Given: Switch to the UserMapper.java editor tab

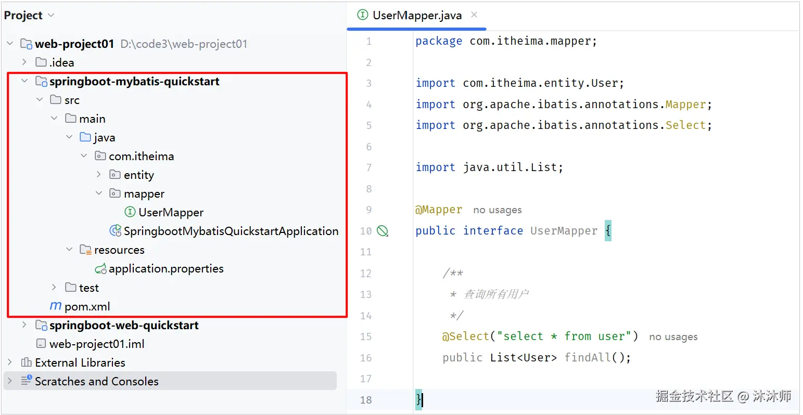Looking at the screenshot, I should pos(417,16).
